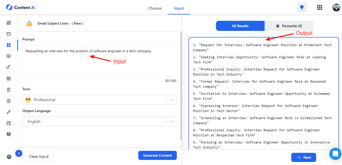Image resolution: width=342 pixels, height=165 pixels.
Task: Click the English language combo box
Action: pyautogui.click(x=99, y=121)
